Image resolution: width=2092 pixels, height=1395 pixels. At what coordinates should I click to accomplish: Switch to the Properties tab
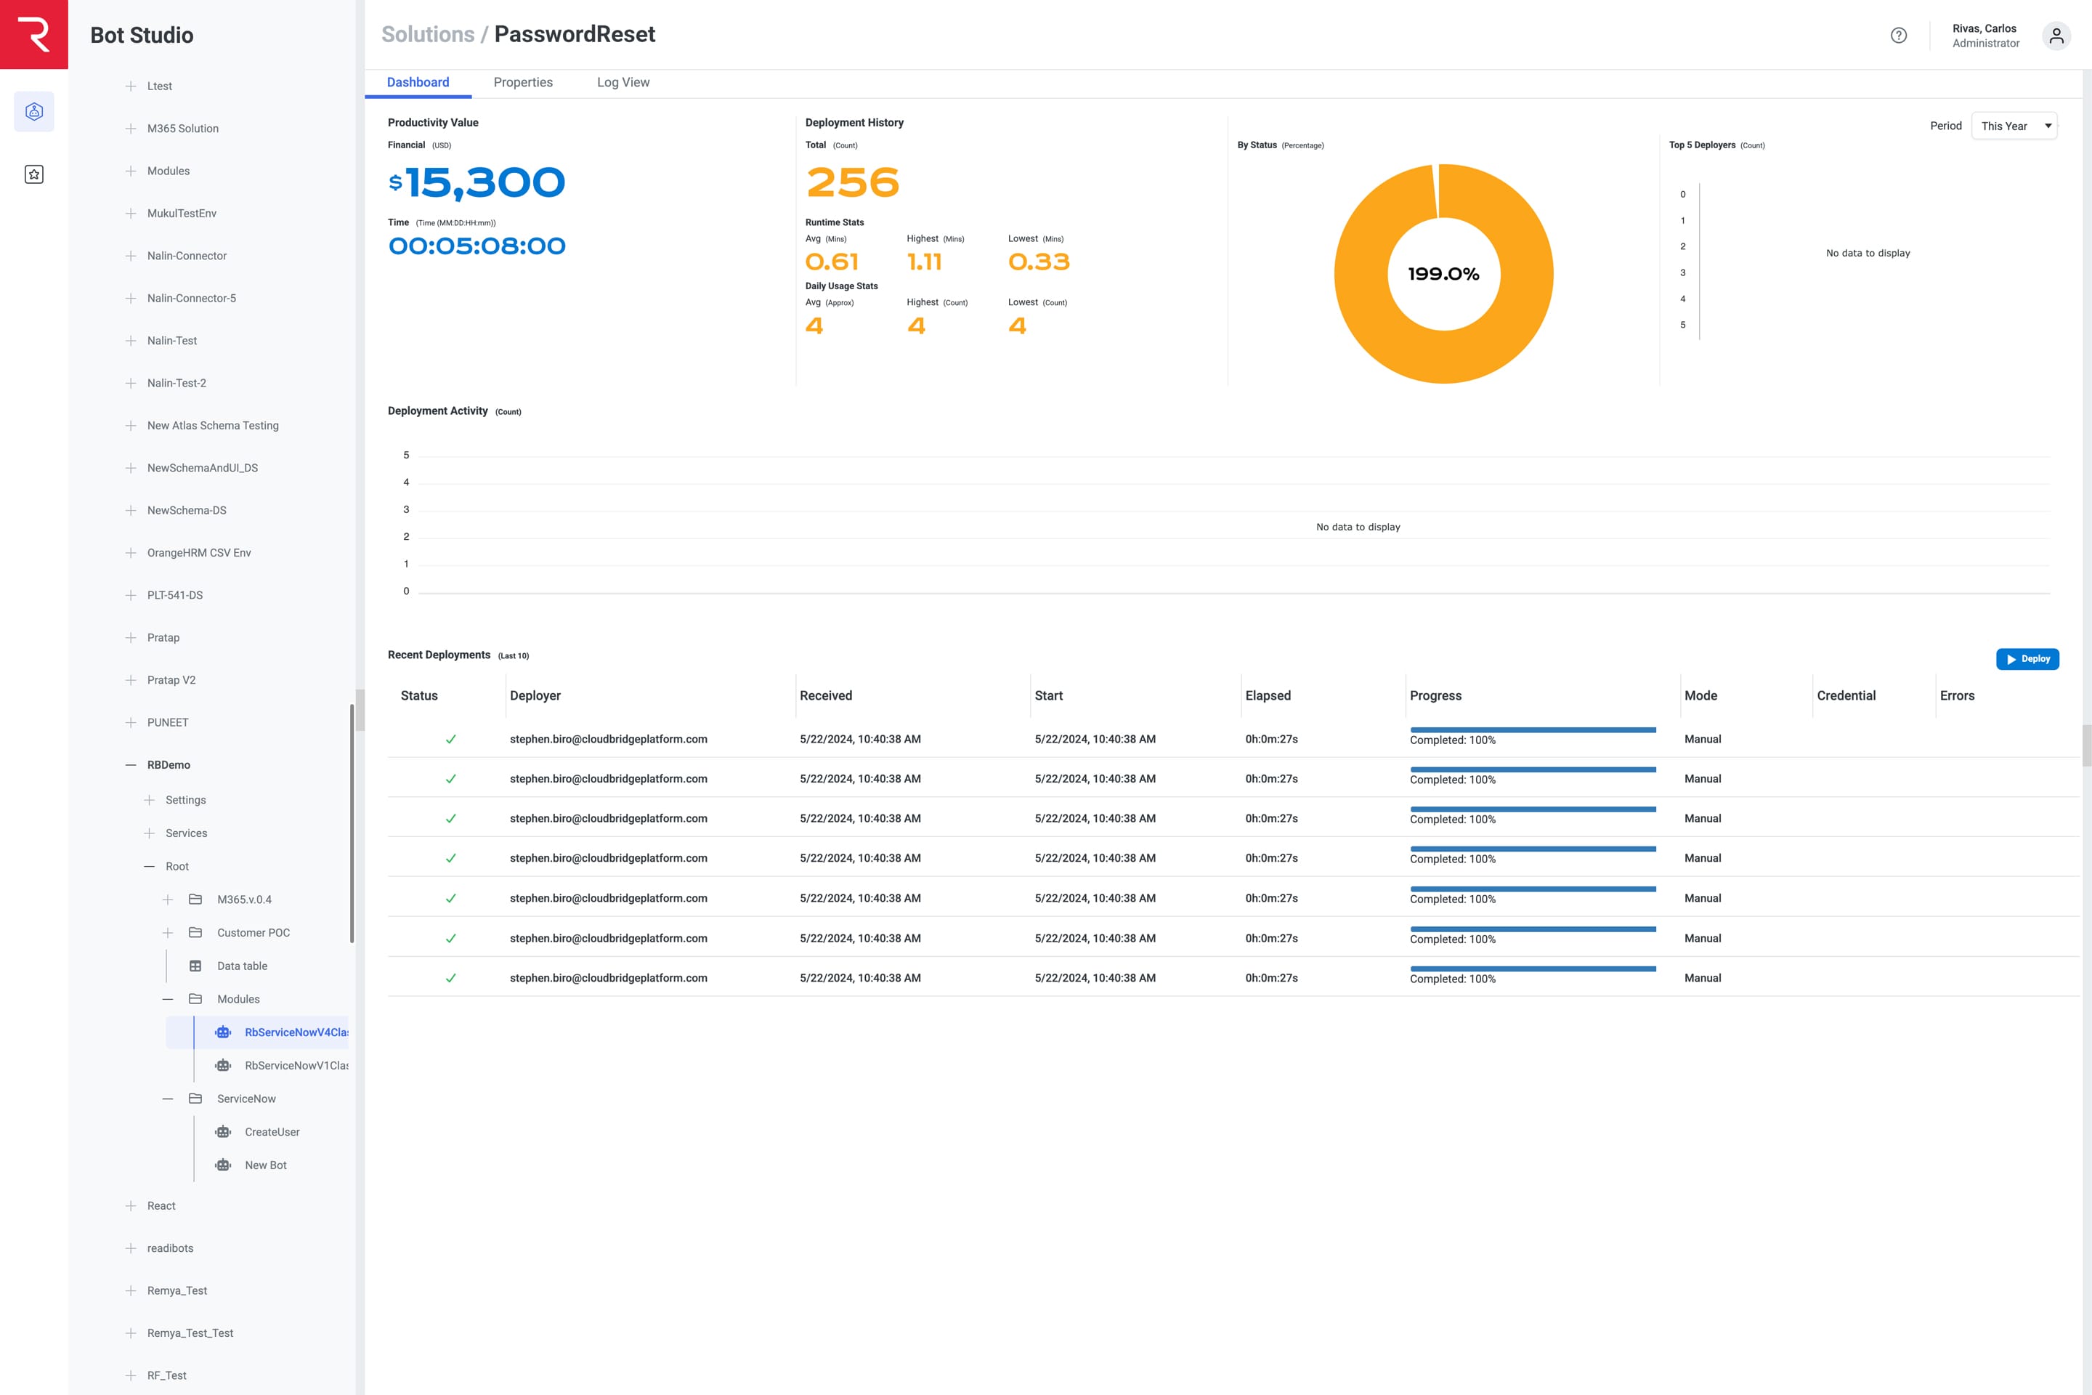click(523, 82)
